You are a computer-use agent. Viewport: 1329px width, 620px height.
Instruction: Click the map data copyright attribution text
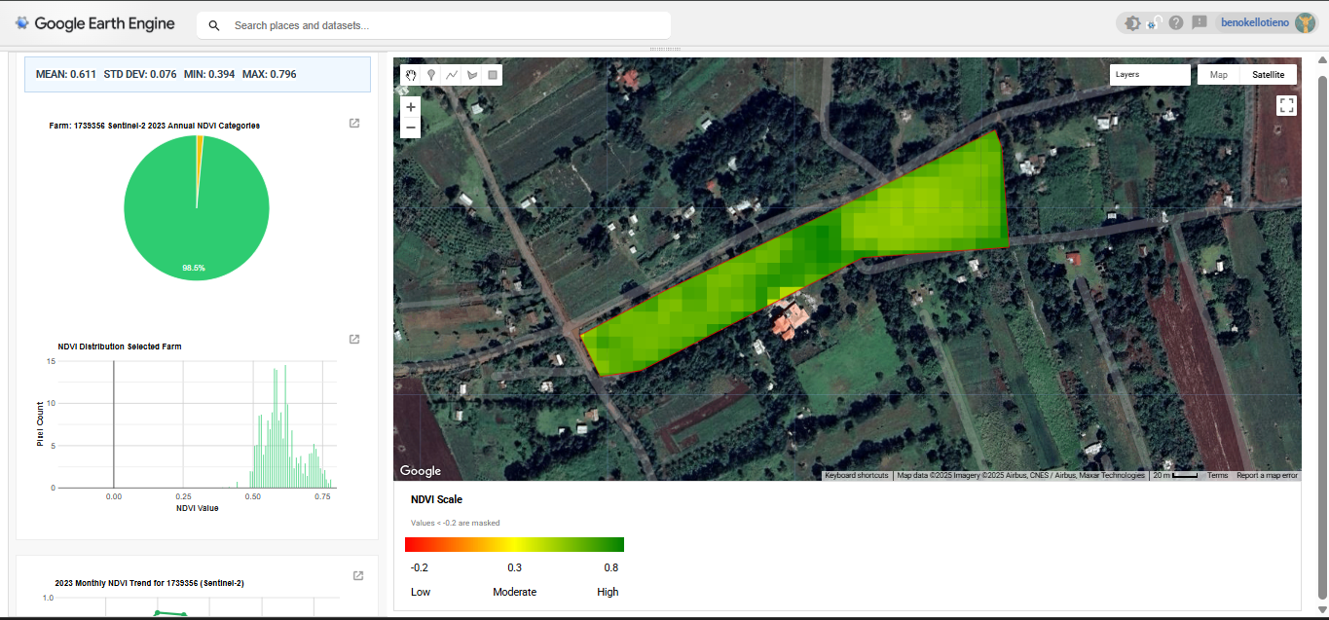(x=1021, y=476)
